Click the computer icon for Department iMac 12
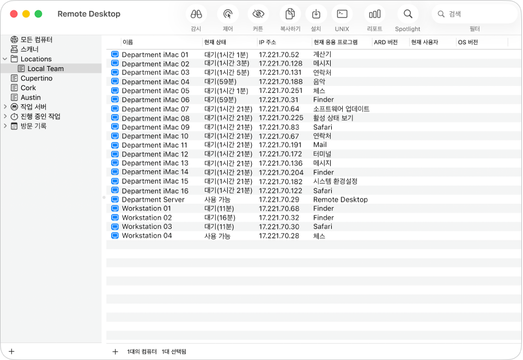This screenshot has width=523, height=360. 115,154
